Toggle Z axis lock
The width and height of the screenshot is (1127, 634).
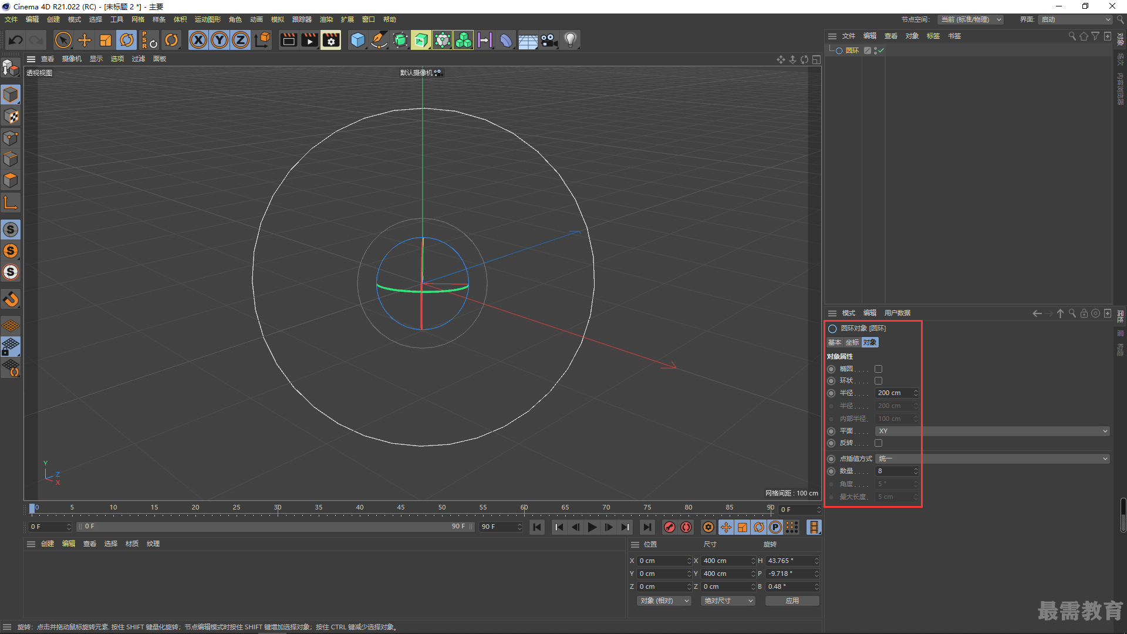coord(241,40)
